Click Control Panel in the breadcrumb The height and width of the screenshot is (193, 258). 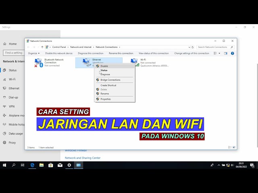point(59,47)
